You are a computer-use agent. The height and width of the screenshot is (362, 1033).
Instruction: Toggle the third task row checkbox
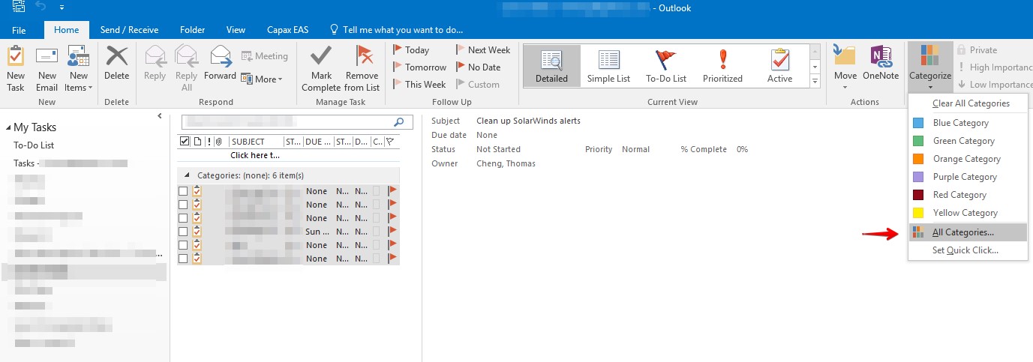(183, 218)
